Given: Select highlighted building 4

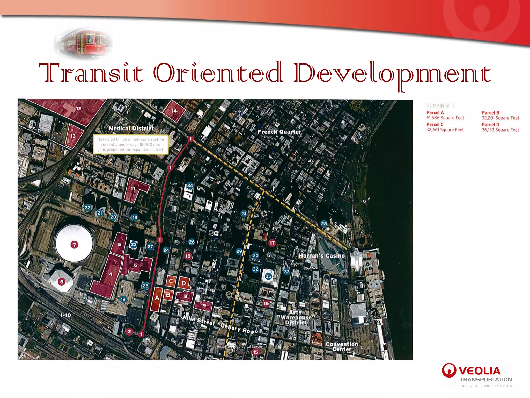Looking at the screenshot, I should pos(106,276).
